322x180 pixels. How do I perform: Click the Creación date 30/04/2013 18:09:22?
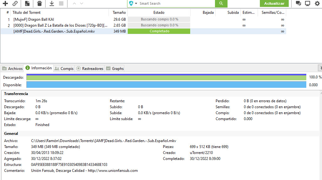point(47,153)
